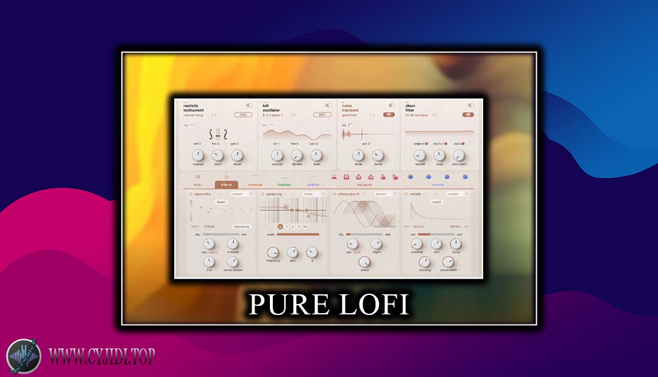Image resolution: width=658 pixels, height=377 pixels.
Task: Select the highlighted param eq band button
Action: click(280, 227)
